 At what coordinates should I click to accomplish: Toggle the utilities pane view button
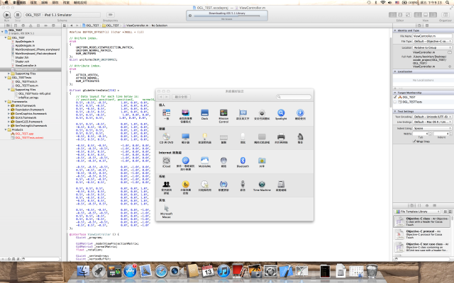pyautogui.click(x=433, y=15)
